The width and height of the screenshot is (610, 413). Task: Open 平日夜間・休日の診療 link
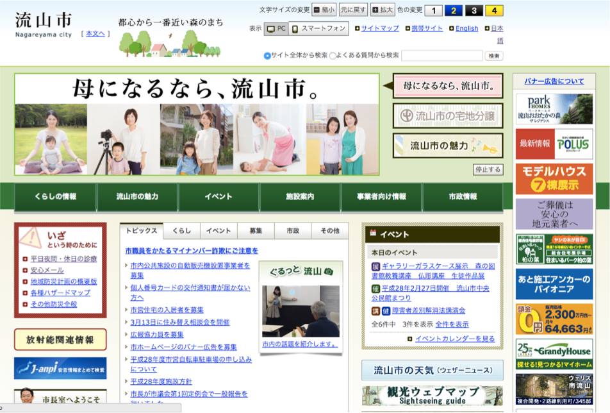[x=64, y=259]
